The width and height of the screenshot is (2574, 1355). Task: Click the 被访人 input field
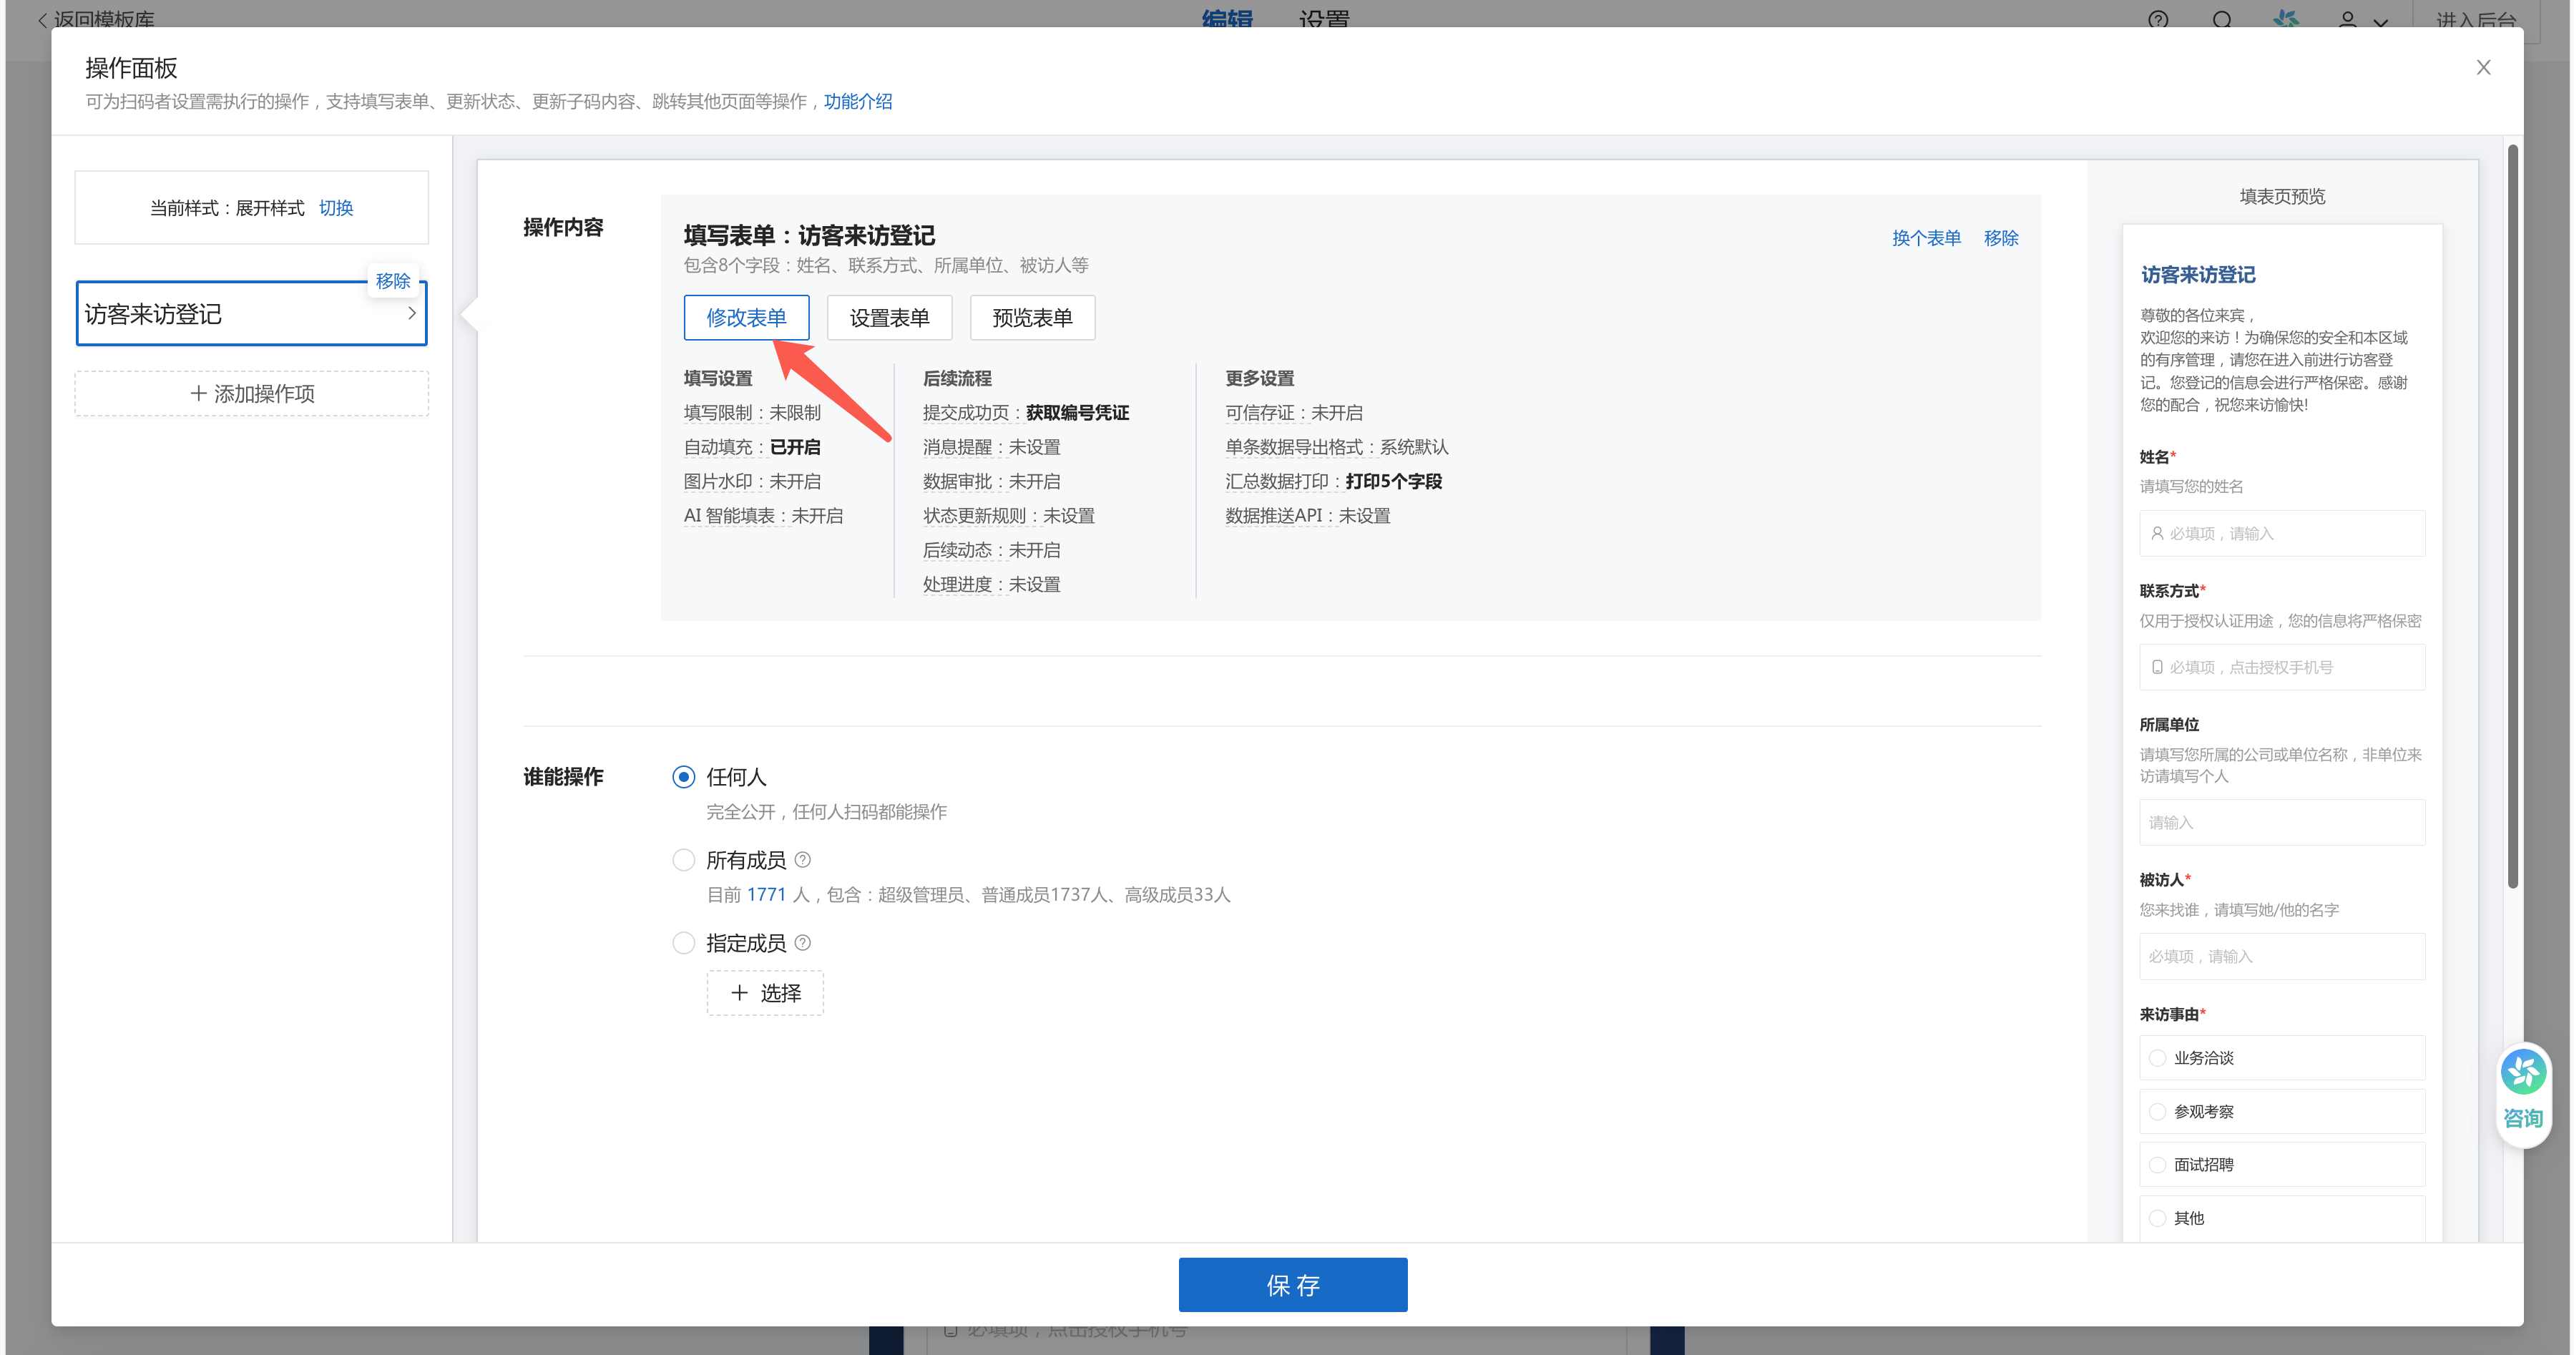pyautogui.click(x=2282, y=957)
